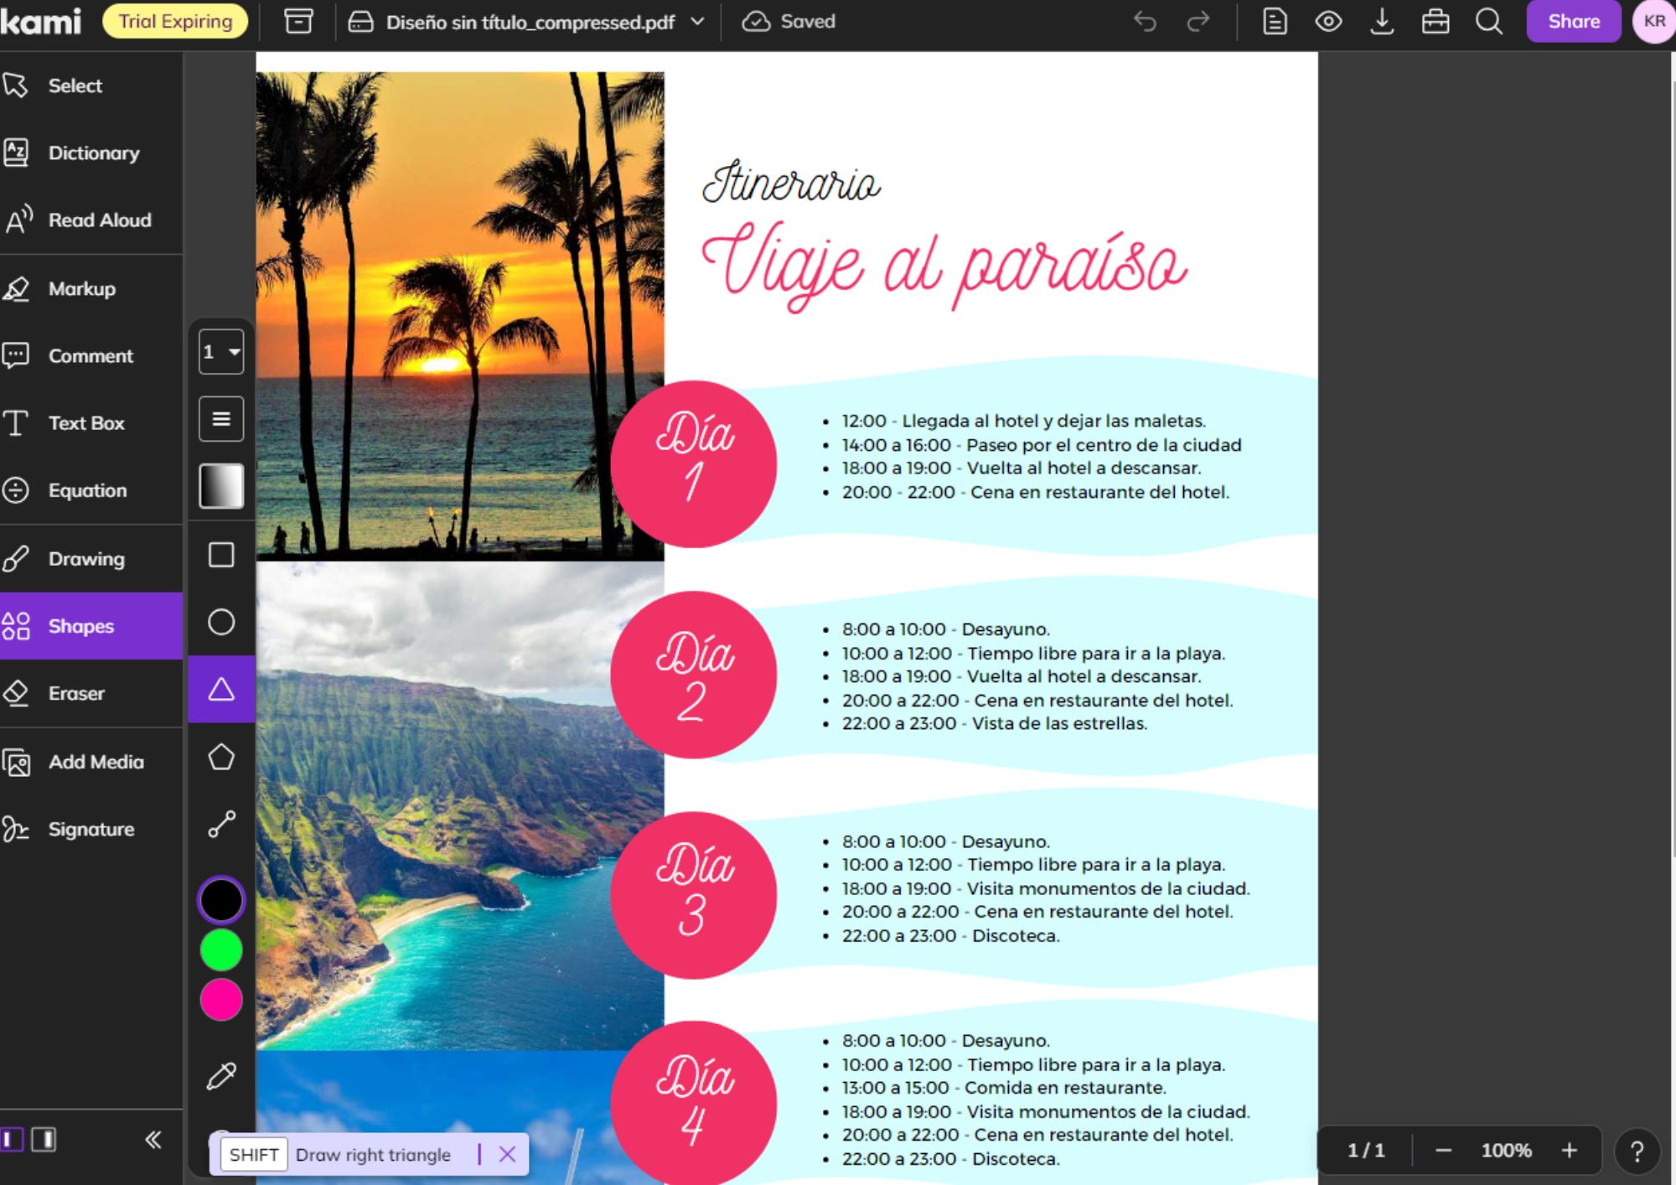Click the Share button

1571,22
